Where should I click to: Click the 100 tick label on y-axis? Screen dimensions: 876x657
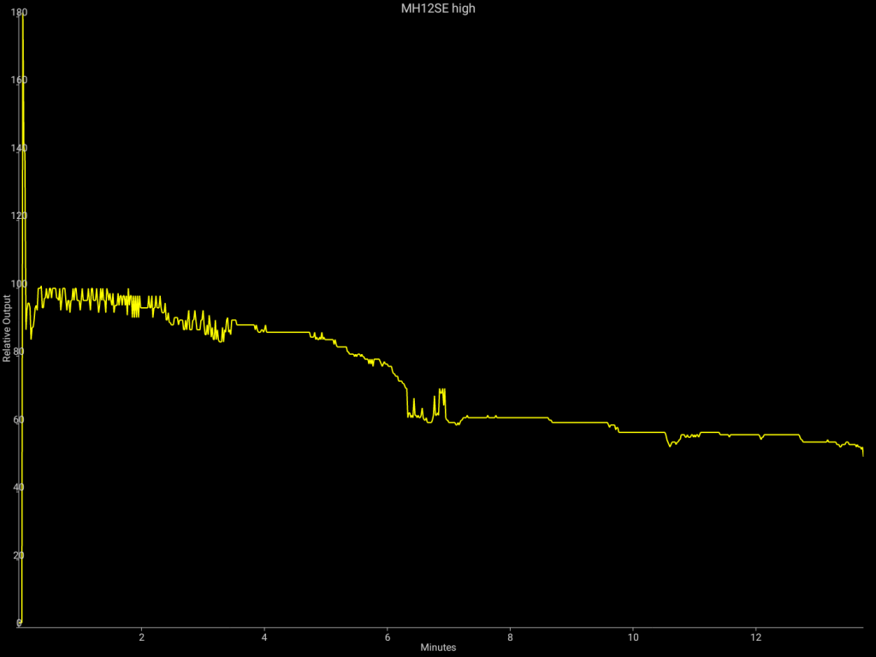(x=18, y=284)
